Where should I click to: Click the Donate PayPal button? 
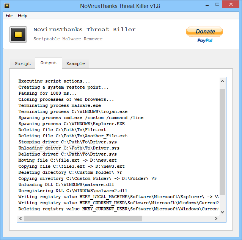click(204, 32)
